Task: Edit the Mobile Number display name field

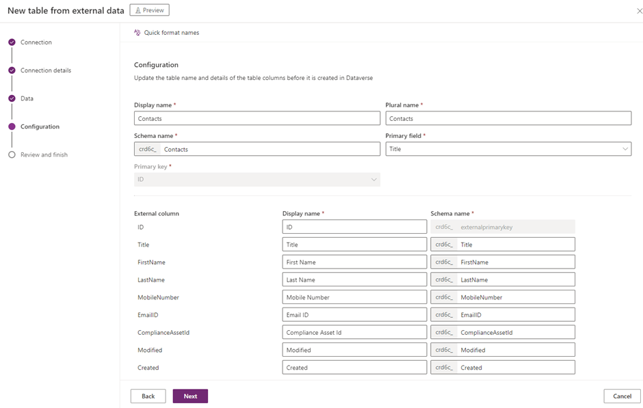Action: point(354,297)
